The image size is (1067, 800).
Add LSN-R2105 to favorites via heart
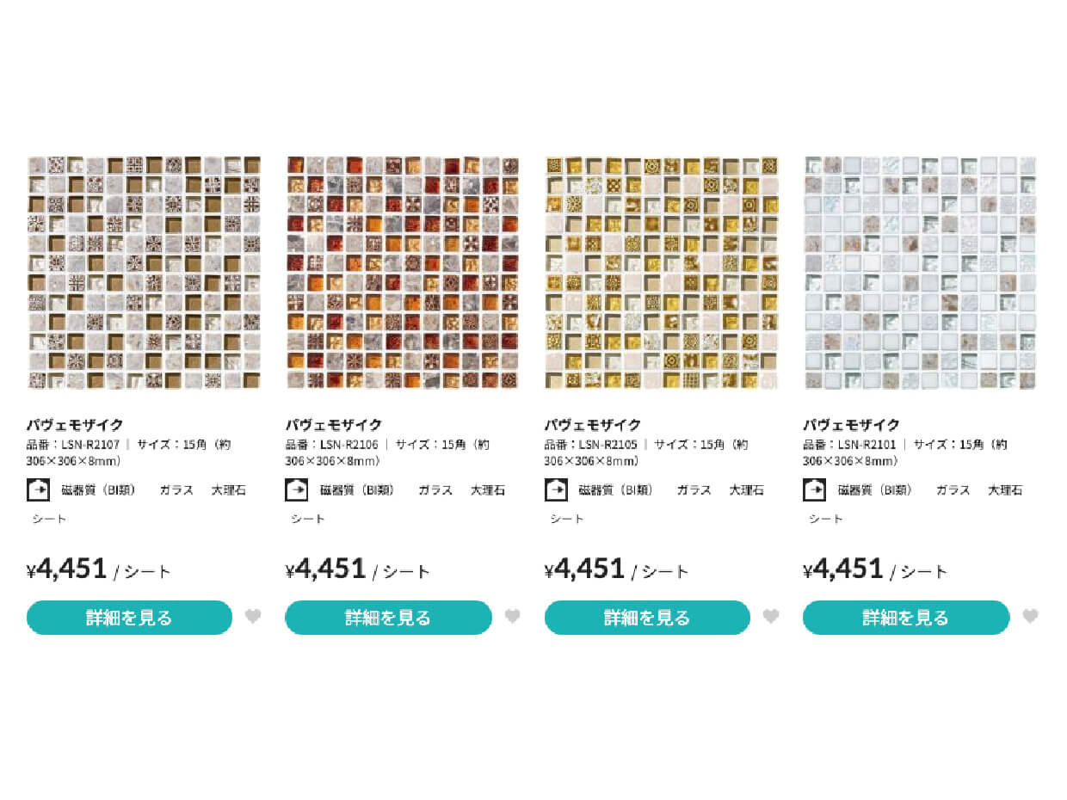pos(771,616)
